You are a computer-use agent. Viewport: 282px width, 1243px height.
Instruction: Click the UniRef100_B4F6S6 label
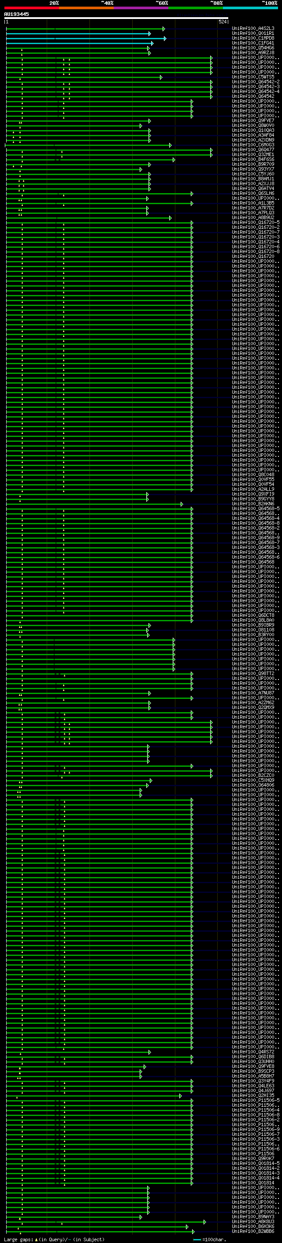[253, 159]
